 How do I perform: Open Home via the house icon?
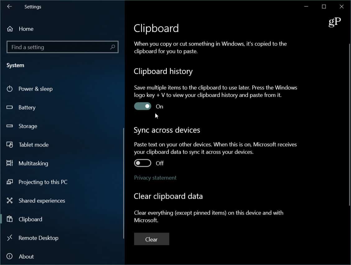coord(10,29)
